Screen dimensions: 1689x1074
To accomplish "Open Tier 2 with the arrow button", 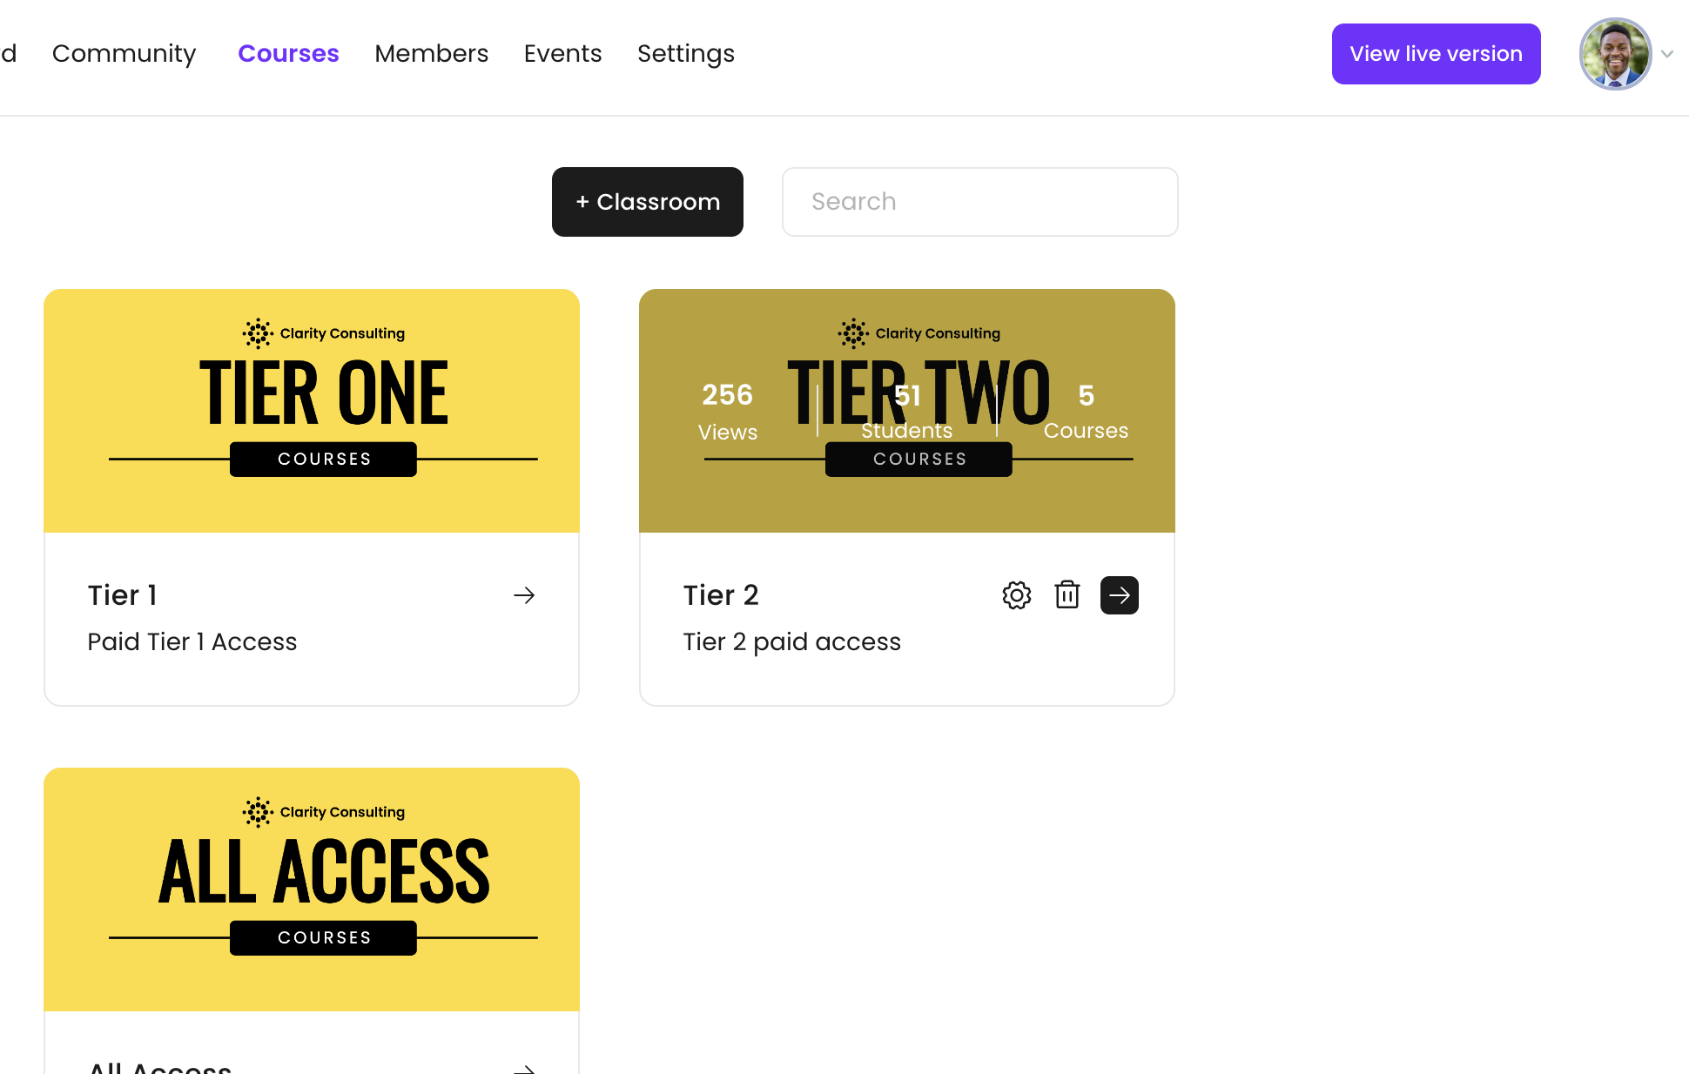I will click(x=1120, y=595).
